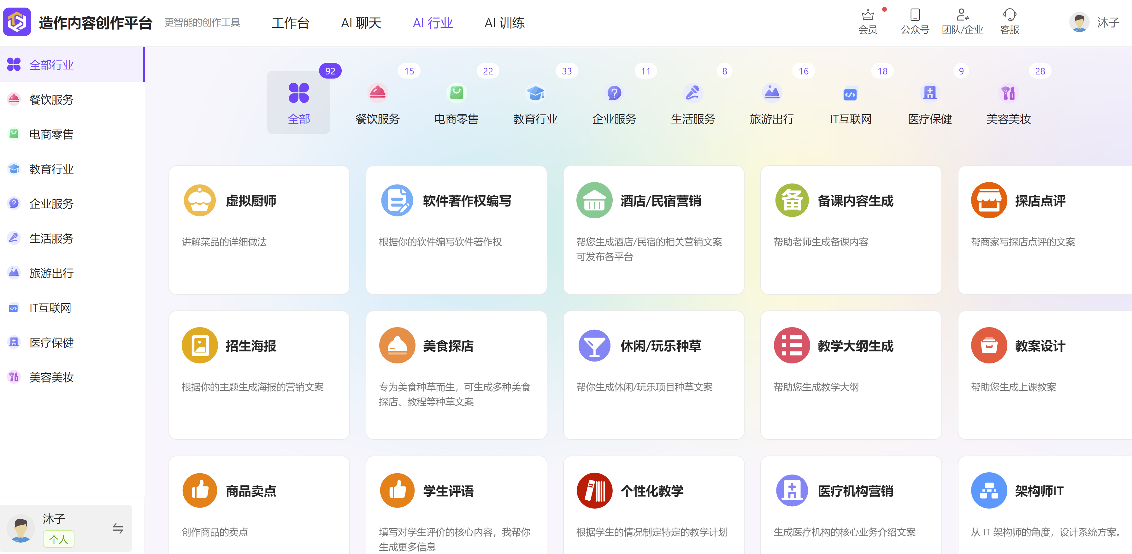The height and width of the screenshot is (554, 1132).
Task: Open the 招生海报 card title
Action: pos(251,346)
